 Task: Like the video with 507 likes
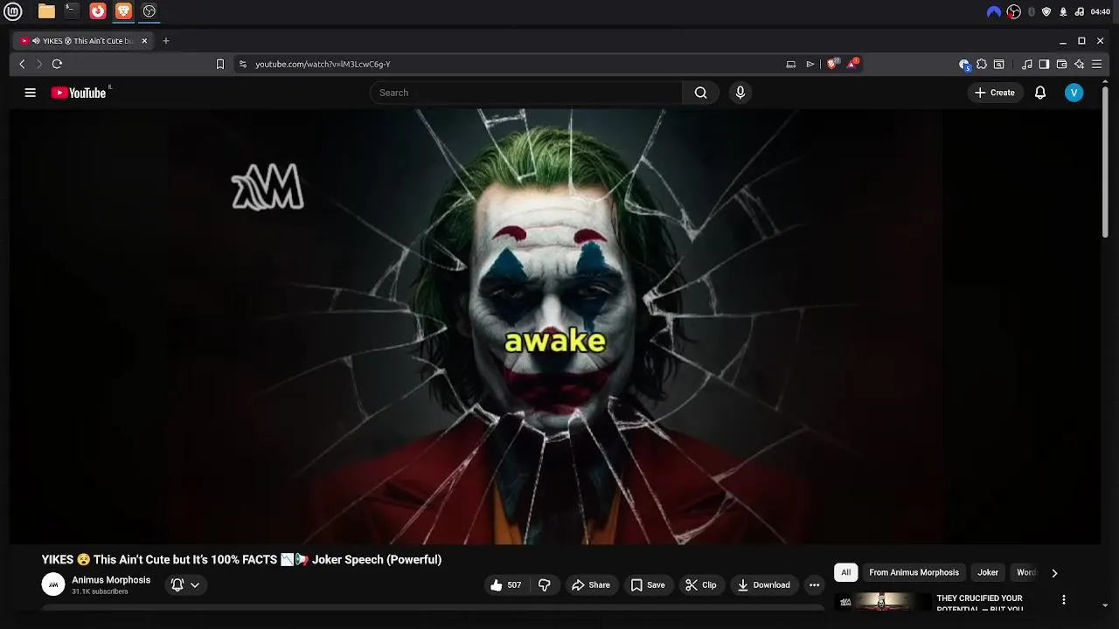pyautogui.click(x=506, y=585)
